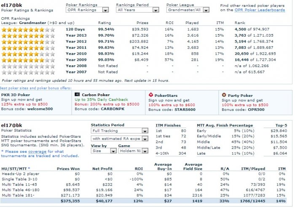This screenshot has width=295, height=208.
Task: Click the Year 2010 star rating
Action: 28,54
